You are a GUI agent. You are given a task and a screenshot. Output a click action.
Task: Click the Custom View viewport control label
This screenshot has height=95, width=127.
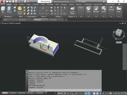7,23
